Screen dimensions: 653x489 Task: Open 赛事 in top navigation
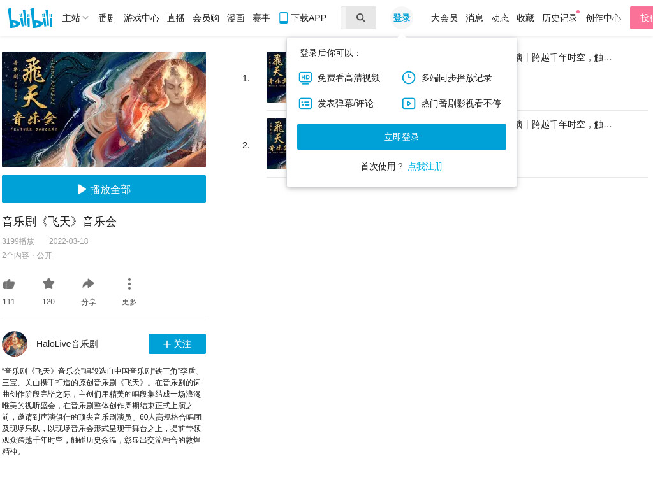[261, 18]
